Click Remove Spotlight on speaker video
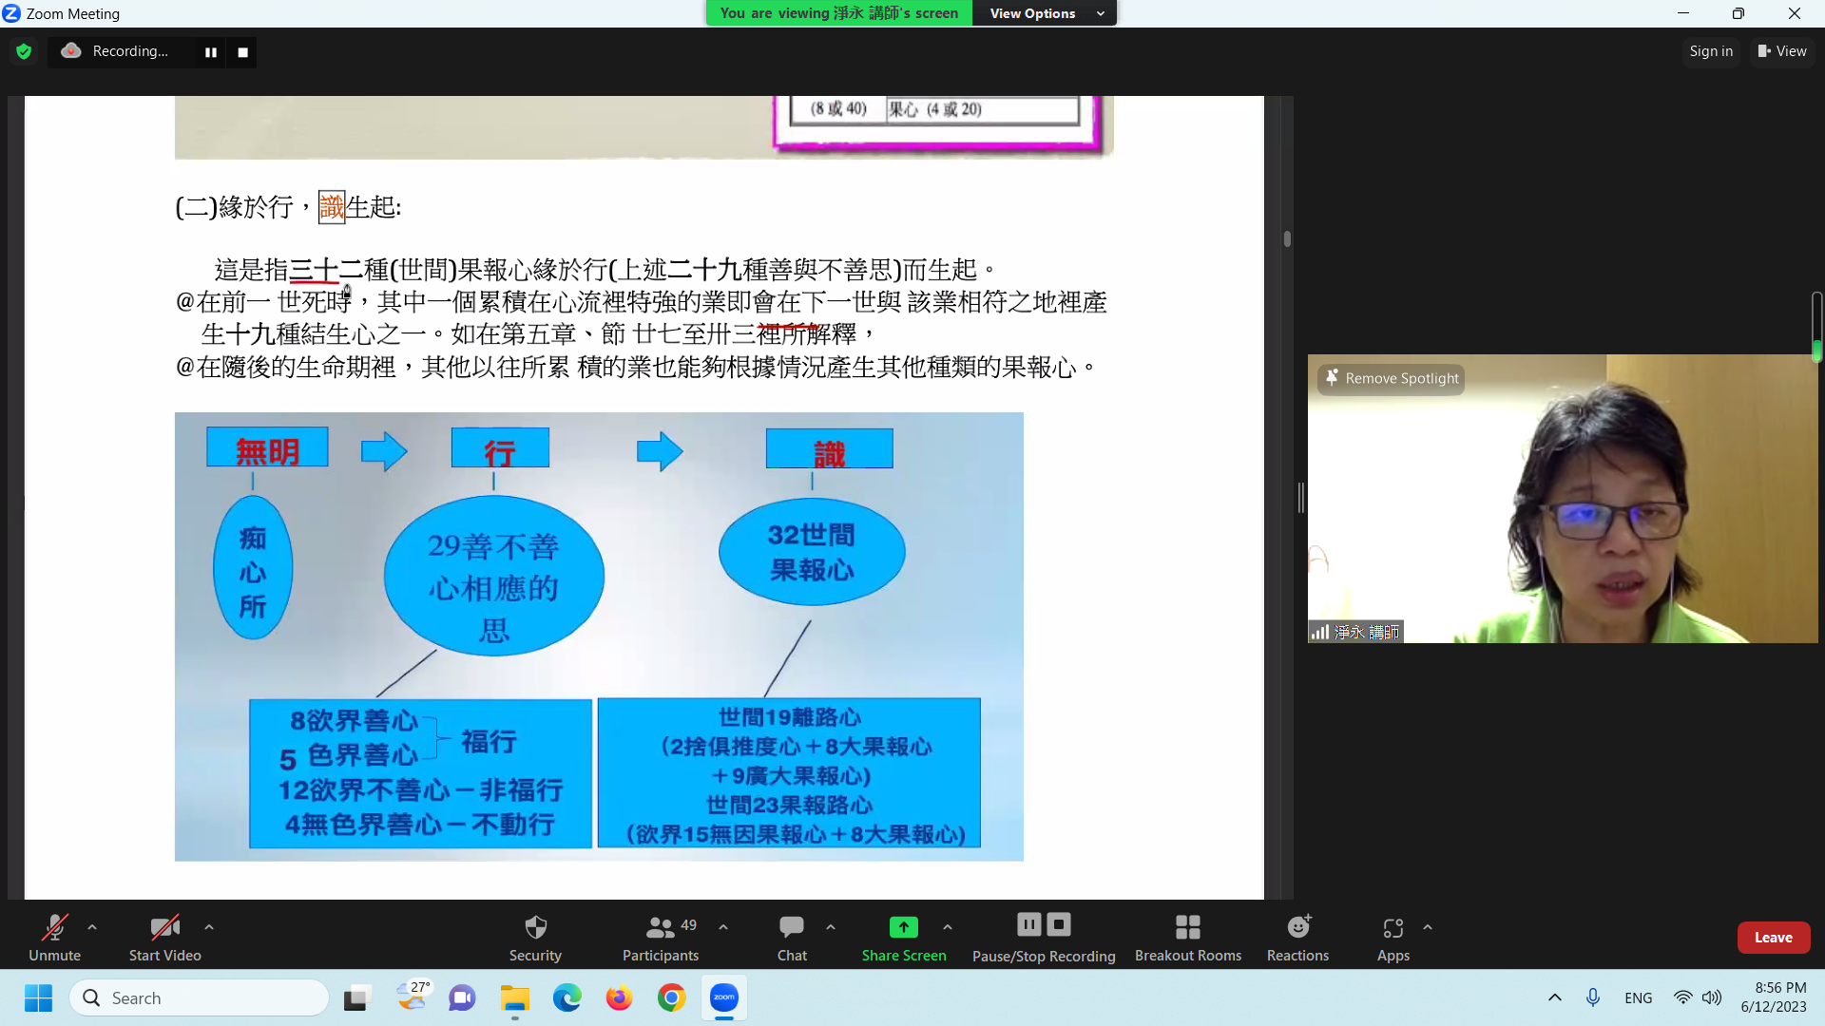1825x1026 pixels. pos(1392,378)
